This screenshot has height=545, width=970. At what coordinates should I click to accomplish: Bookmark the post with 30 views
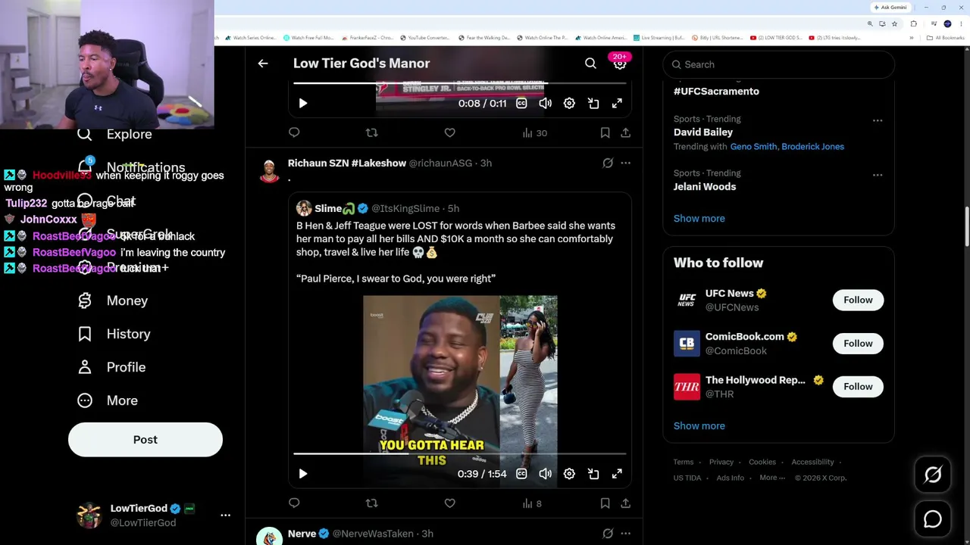(x=605, y=132)
